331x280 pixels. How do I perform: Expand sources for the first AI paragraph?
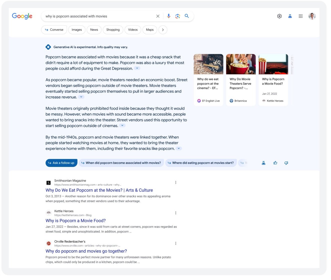tap(137, 68)
